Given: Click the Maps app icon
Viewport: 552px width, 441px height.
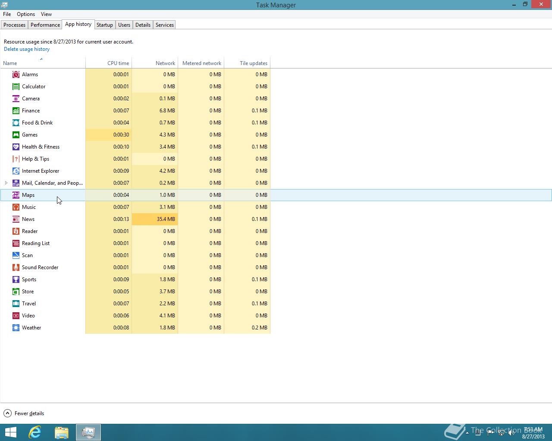Looking at the screenshot, I should [16, 195].
